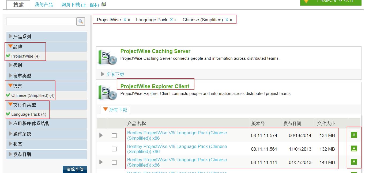
Task: Collapse the 品牌 filter section
Action: coord(47,47)
